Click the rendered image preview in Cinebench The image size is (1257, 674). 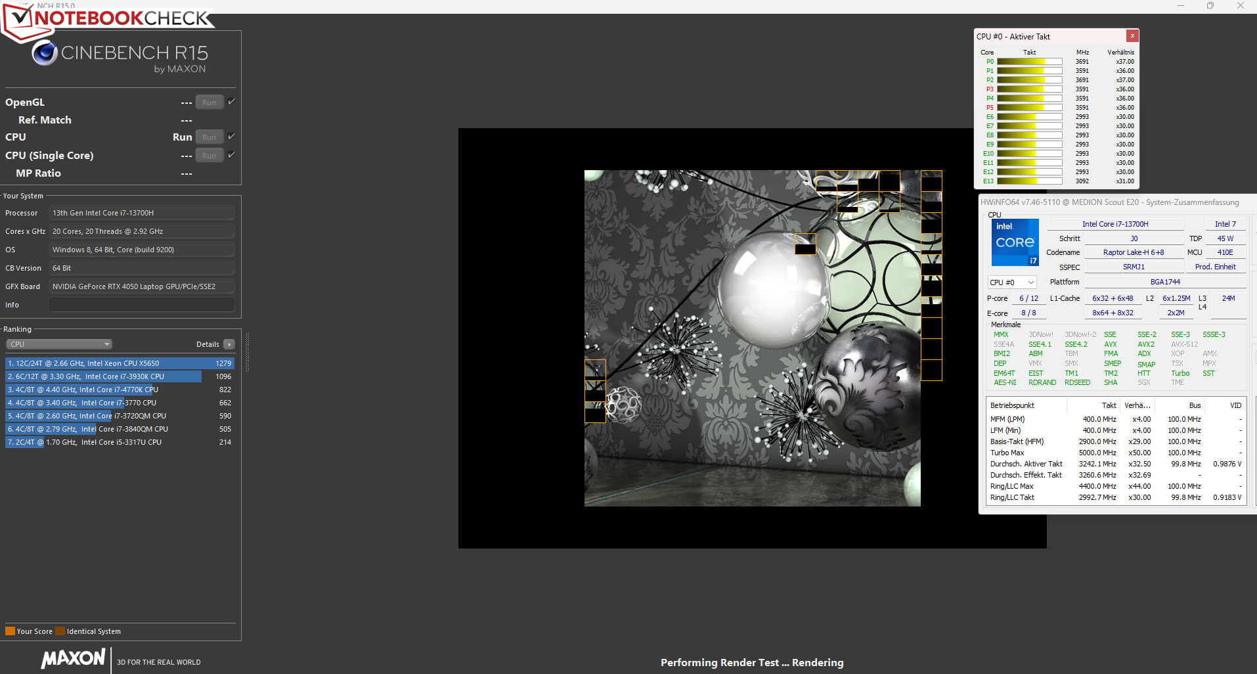pyautogui.click(x=753, y=338)
